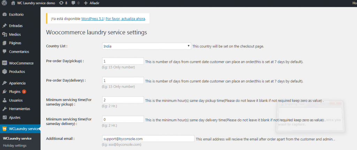357x150 pixels.
Task: Click the Comentarios speech bubble icon
Action: (4, 52)
